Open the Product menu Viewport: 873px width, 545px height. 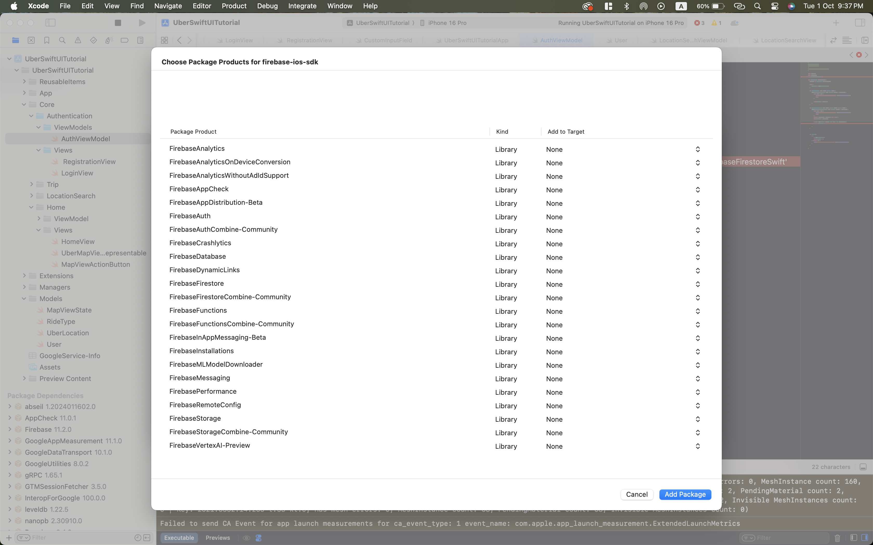point(234,6)
